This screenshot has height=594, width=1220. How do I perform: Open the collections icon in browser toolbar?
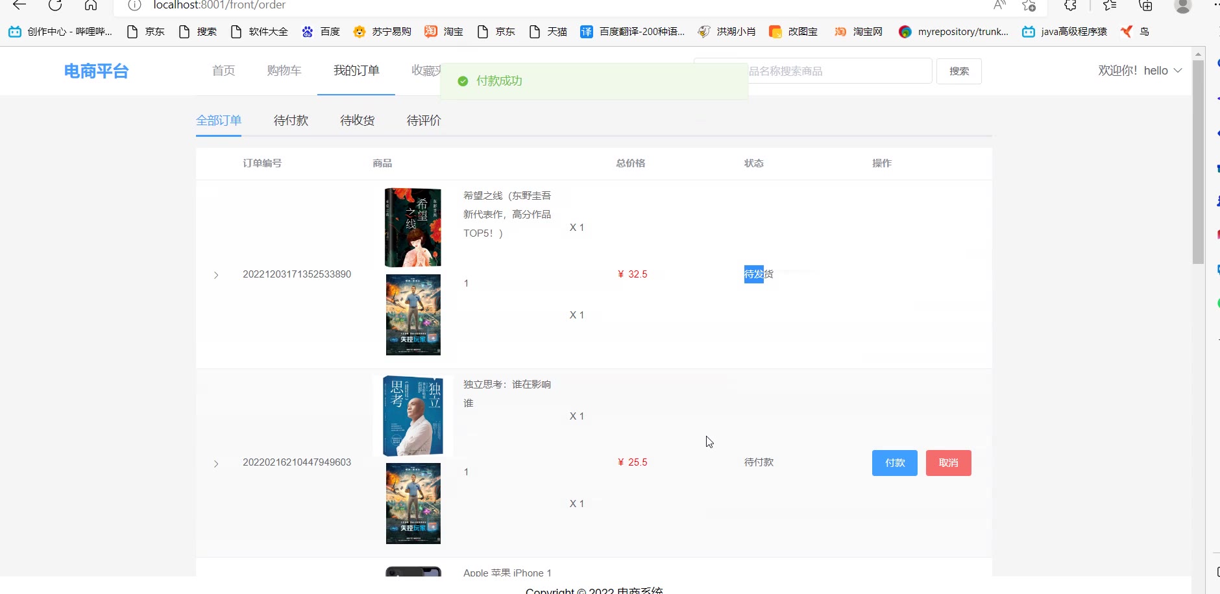1146,5
